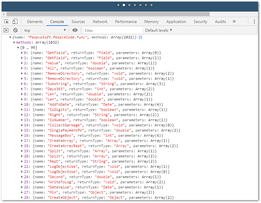This screenshot has height=203, width=261.
Task: Open the Network tab
Action: (100, 22)
